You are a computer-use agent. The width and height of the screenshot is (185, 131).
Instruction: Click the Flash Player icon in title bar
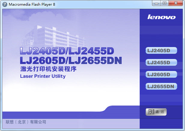pyautogui.click(x=5, y=4)
